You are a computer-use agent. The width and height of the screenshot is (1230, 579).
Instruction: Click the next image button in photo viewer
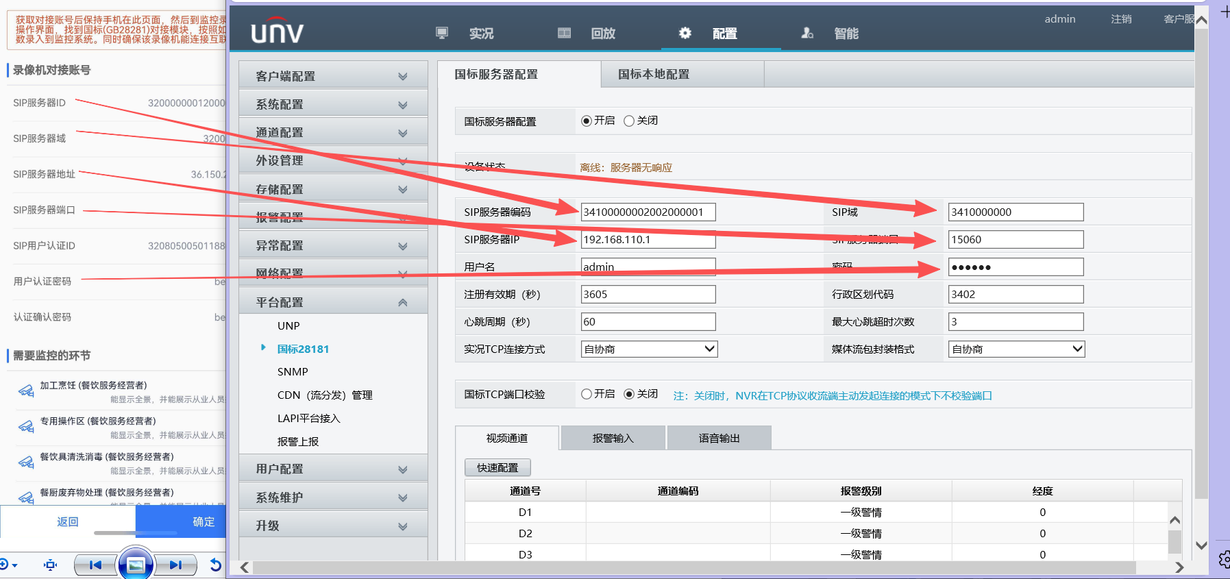point(176,565)
